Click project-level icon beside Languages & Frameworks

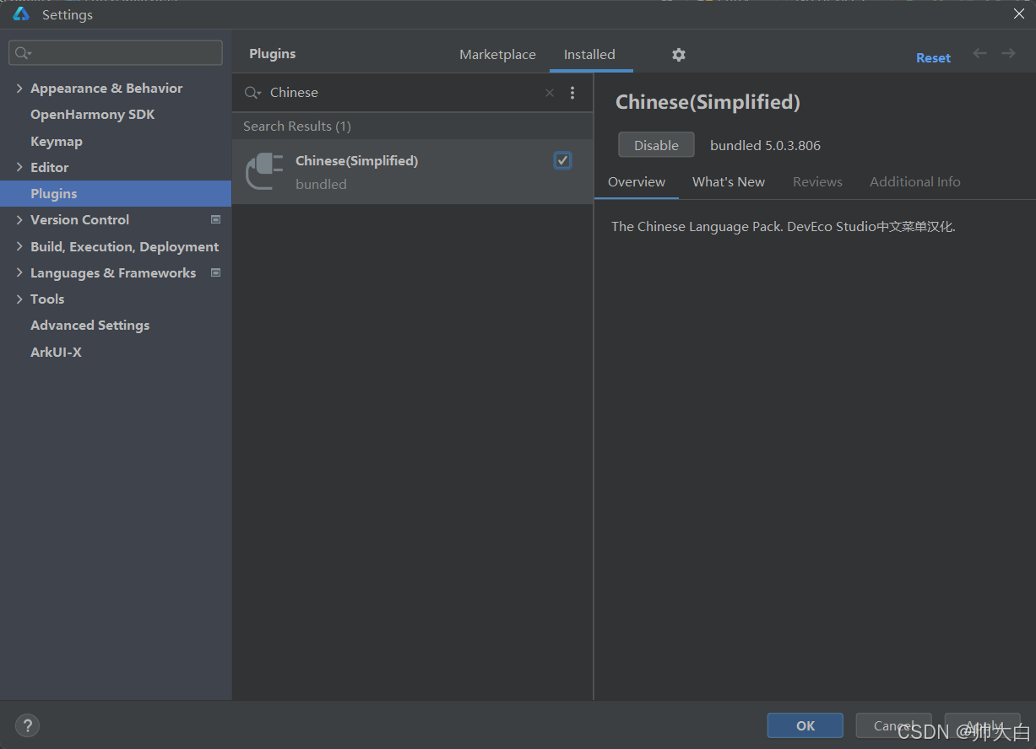click(215, 272)
